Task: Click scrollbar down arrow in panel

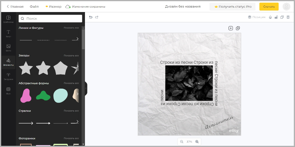Action: click(83, 144)
